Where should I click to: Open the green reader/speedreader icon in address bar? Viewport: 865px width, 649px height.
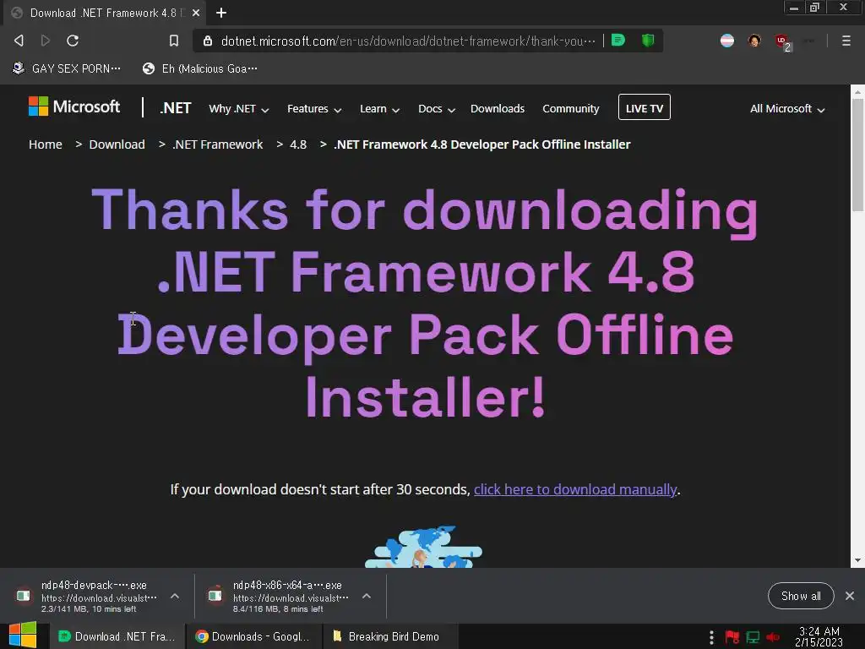(x=618, y=41)
